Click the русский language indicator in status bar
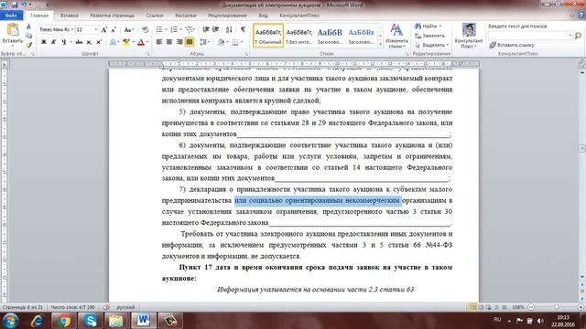 tap(125, 307)
